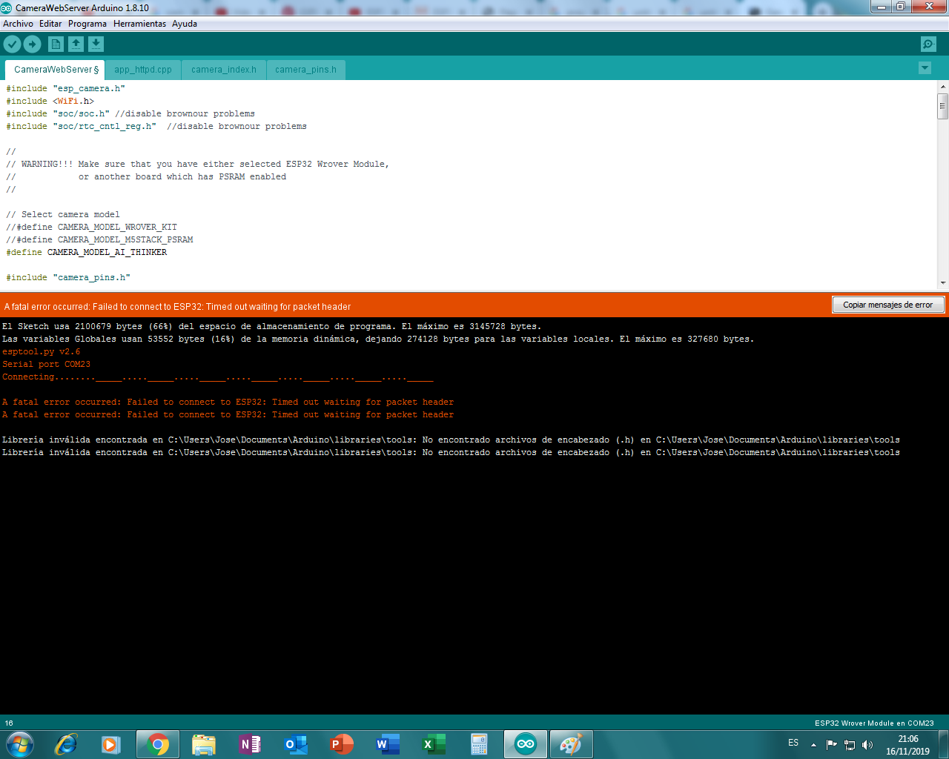949x759 pixels.
Task: Click the orange fatal error status message
Action: point(177,307)
